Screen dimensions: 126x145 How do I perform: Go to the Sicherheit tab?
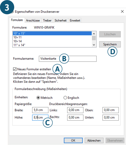(x=61, y=20)
